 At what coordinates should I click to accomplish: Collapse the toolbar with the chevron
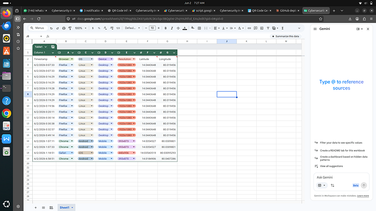coord(299,28)
